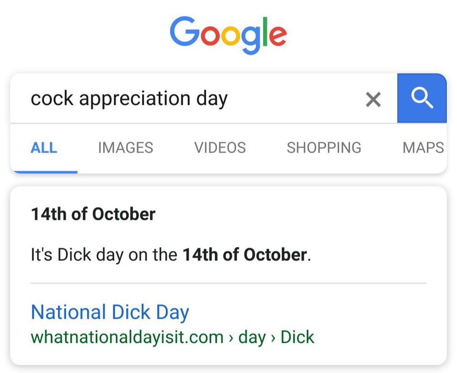
Task: Click the Google logo
Action: [x=228, y=34]
